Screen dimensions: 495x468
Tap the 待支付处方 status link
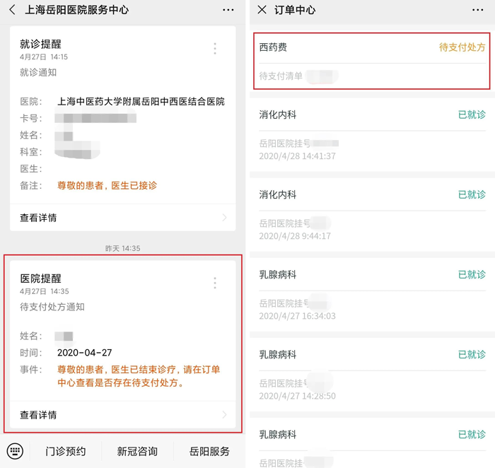[462, 47]
